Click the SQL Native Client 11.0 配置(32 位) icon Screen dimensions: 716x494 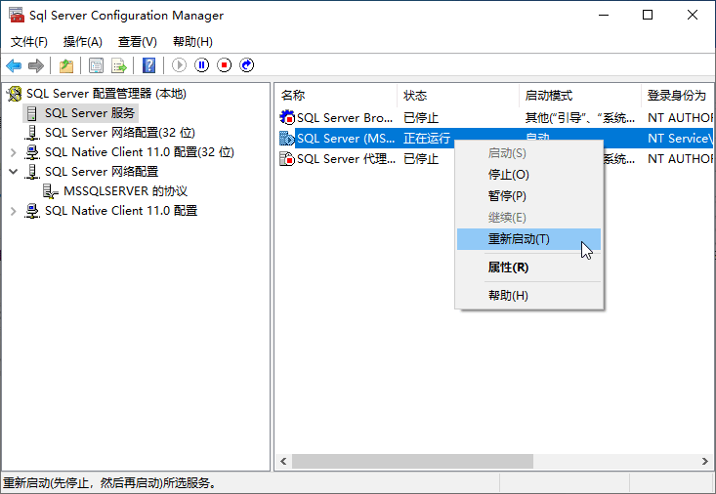[32, 152]
